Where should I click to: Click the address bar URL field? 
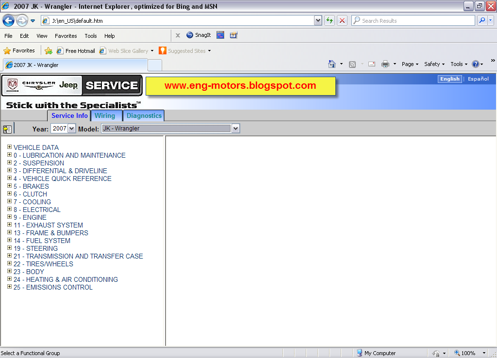pos(178,20)
